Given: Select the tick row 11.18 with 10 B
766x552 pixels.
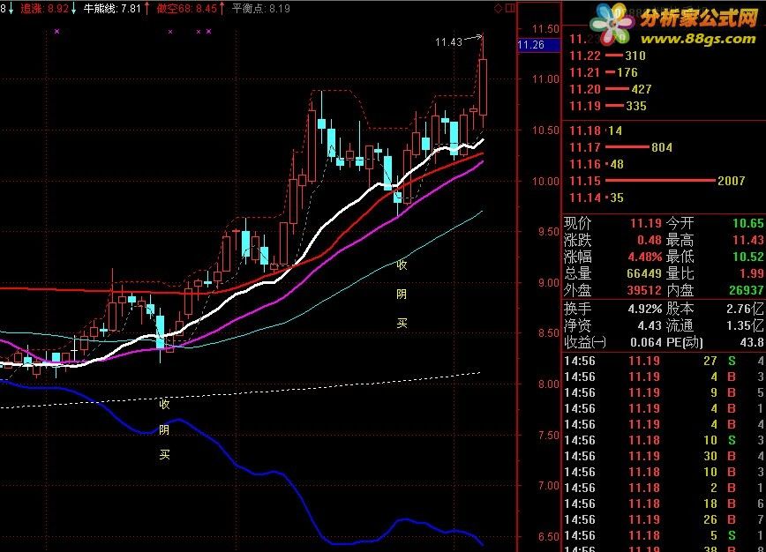Looking at the screenshot, I should (x=664, y=473).
